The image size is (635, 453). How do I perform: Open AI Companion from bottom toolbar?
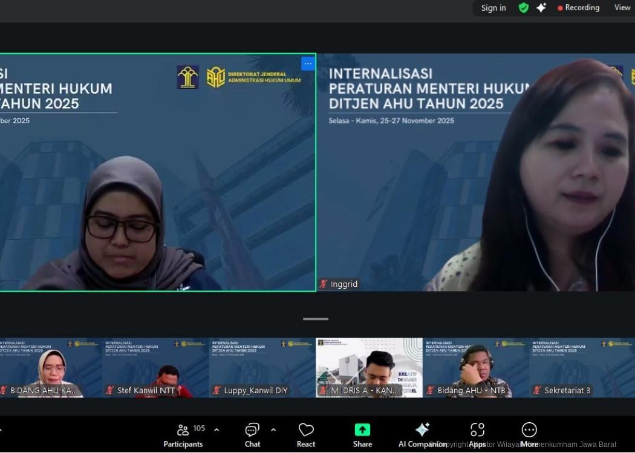(422, 435)
